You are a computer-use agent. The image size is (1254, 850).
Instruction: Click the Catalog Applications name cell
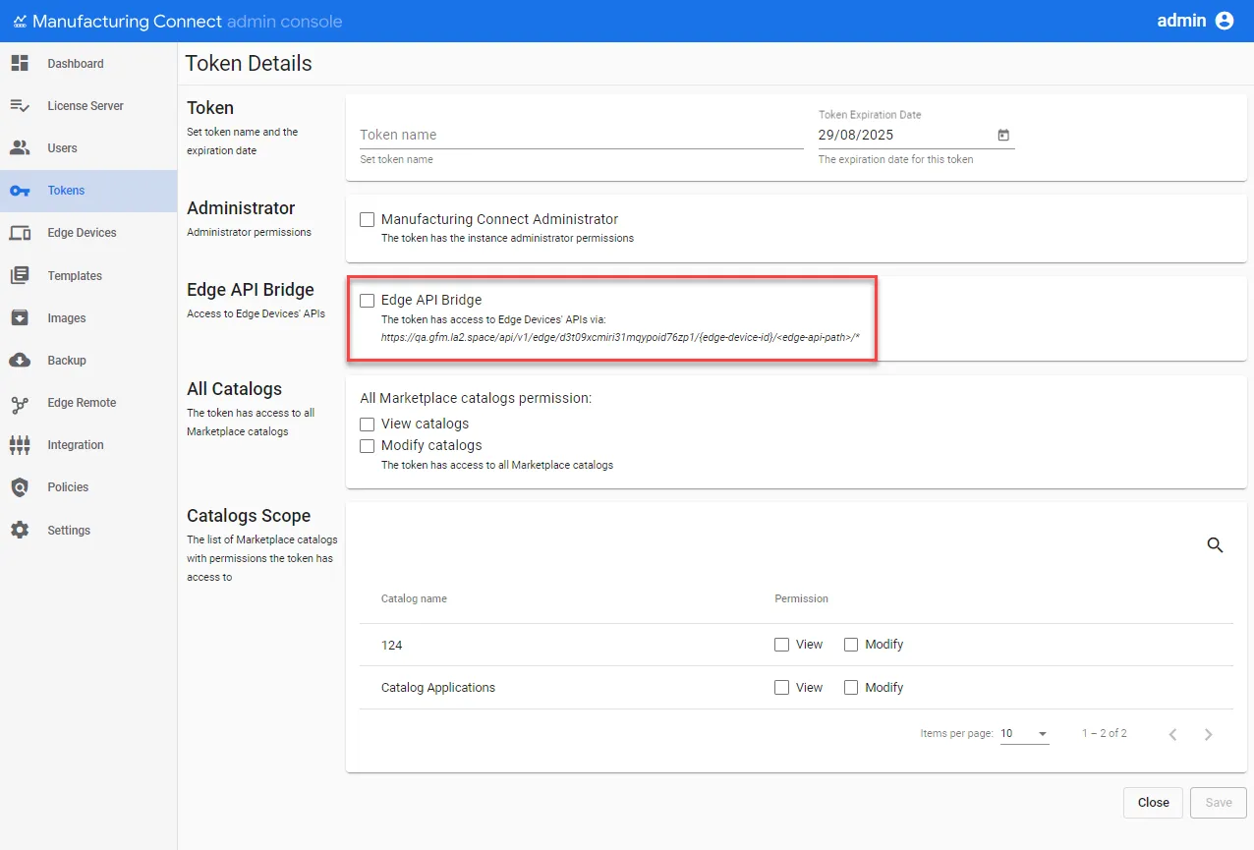[x=438, y=688]
